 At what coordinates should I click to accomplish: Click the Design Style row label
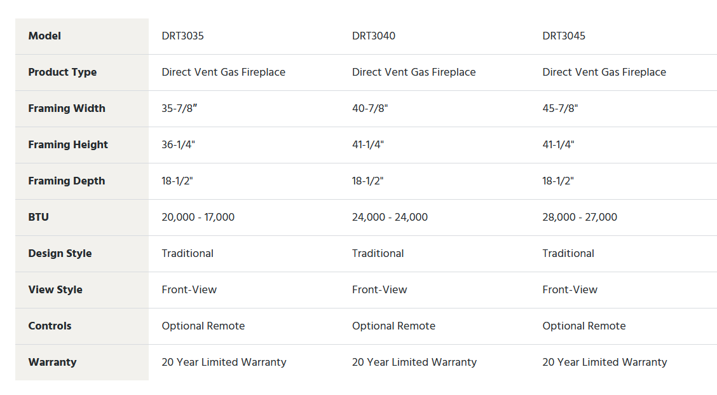tap(60, 254)
